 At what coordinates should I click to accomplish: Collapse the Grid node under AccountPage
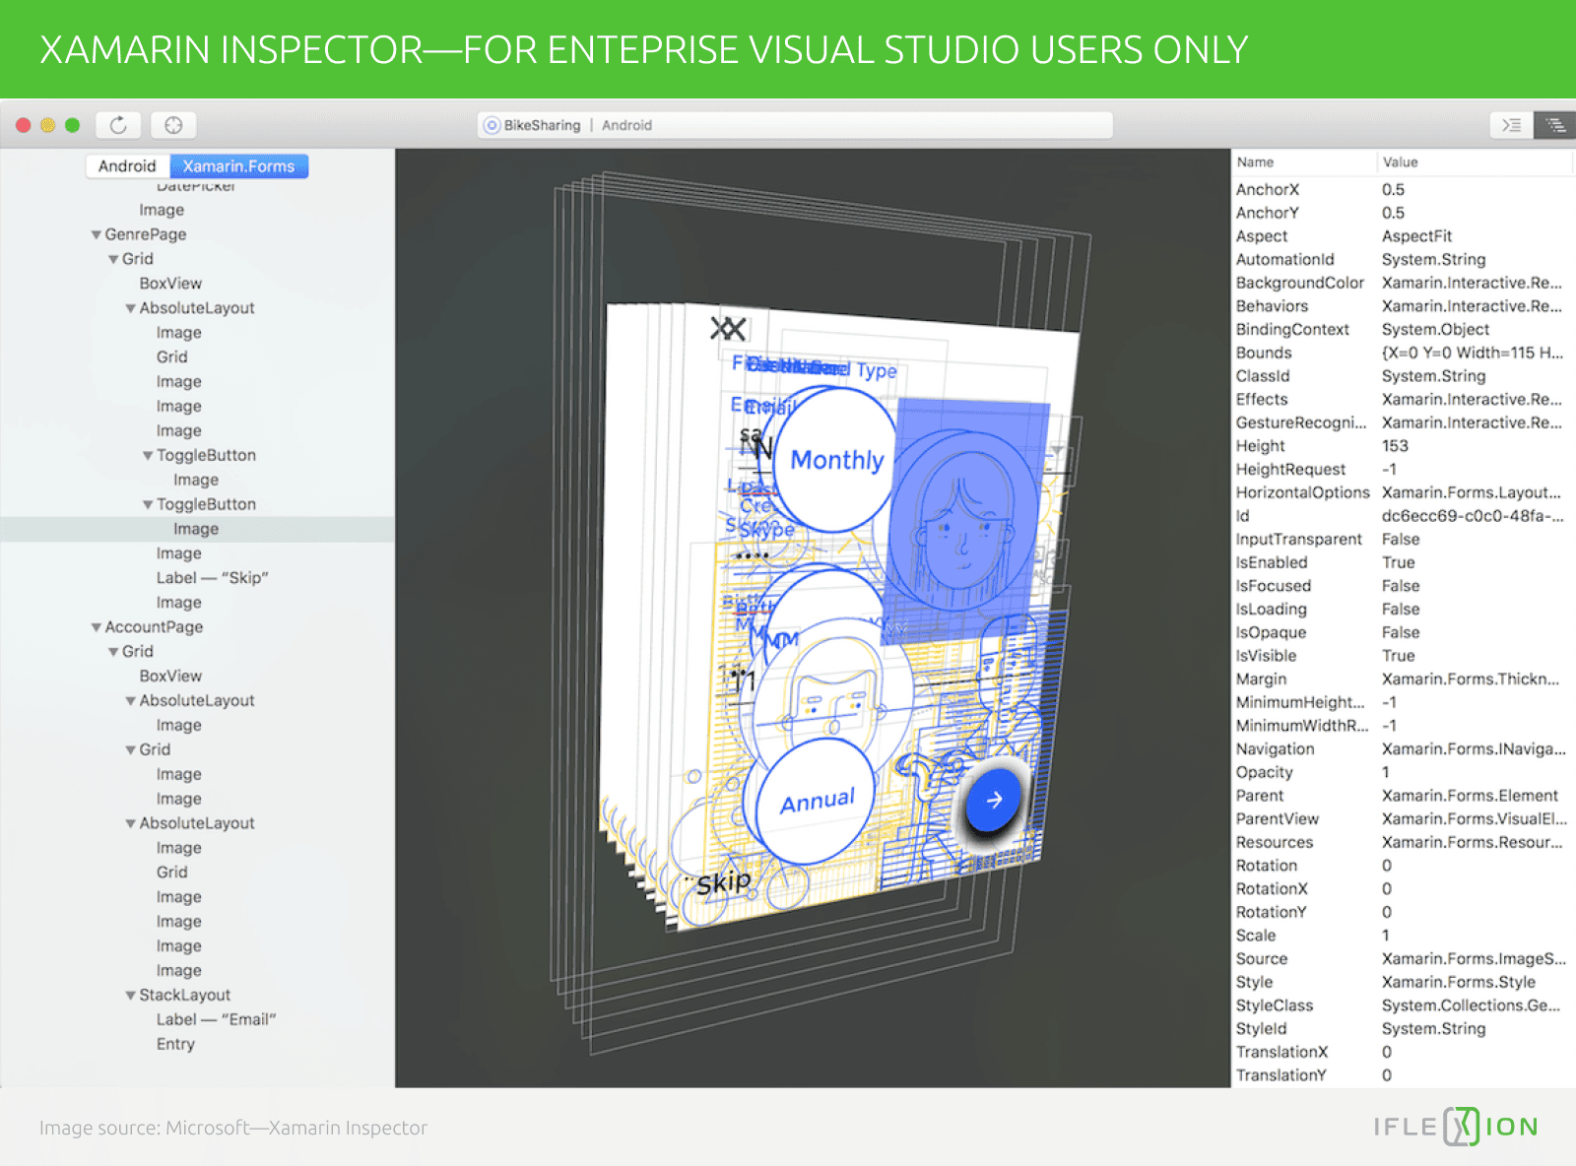pos(113,653)
